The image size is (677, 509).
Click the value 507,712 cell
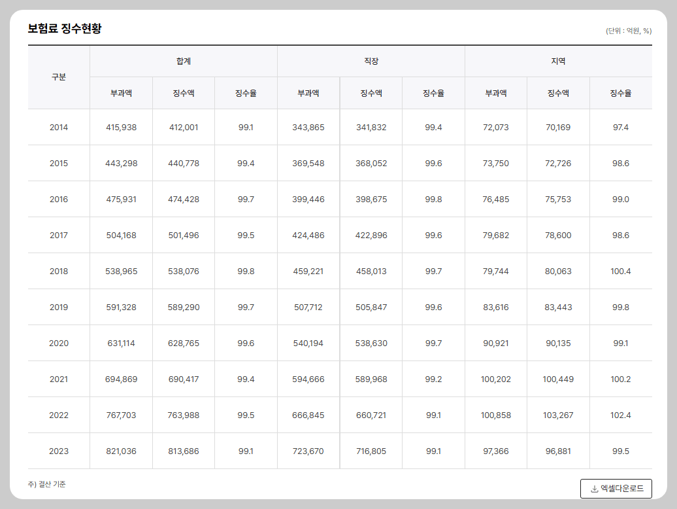(x=308, y=307)
